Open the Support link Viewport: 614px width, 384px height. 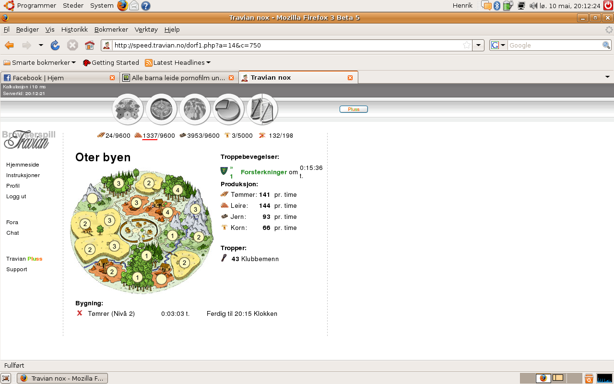click(17, 269)
